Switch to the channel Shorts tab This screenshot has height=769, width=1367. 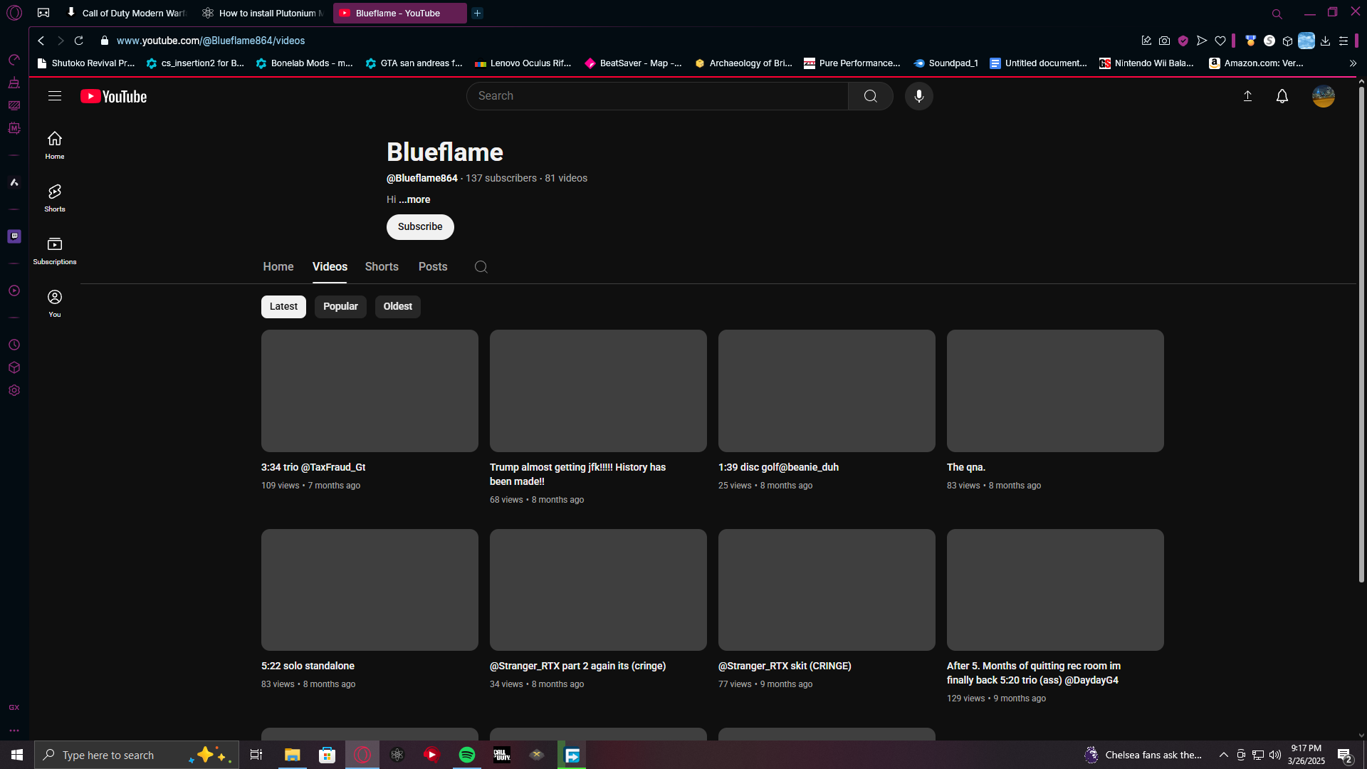pos(382,266)
